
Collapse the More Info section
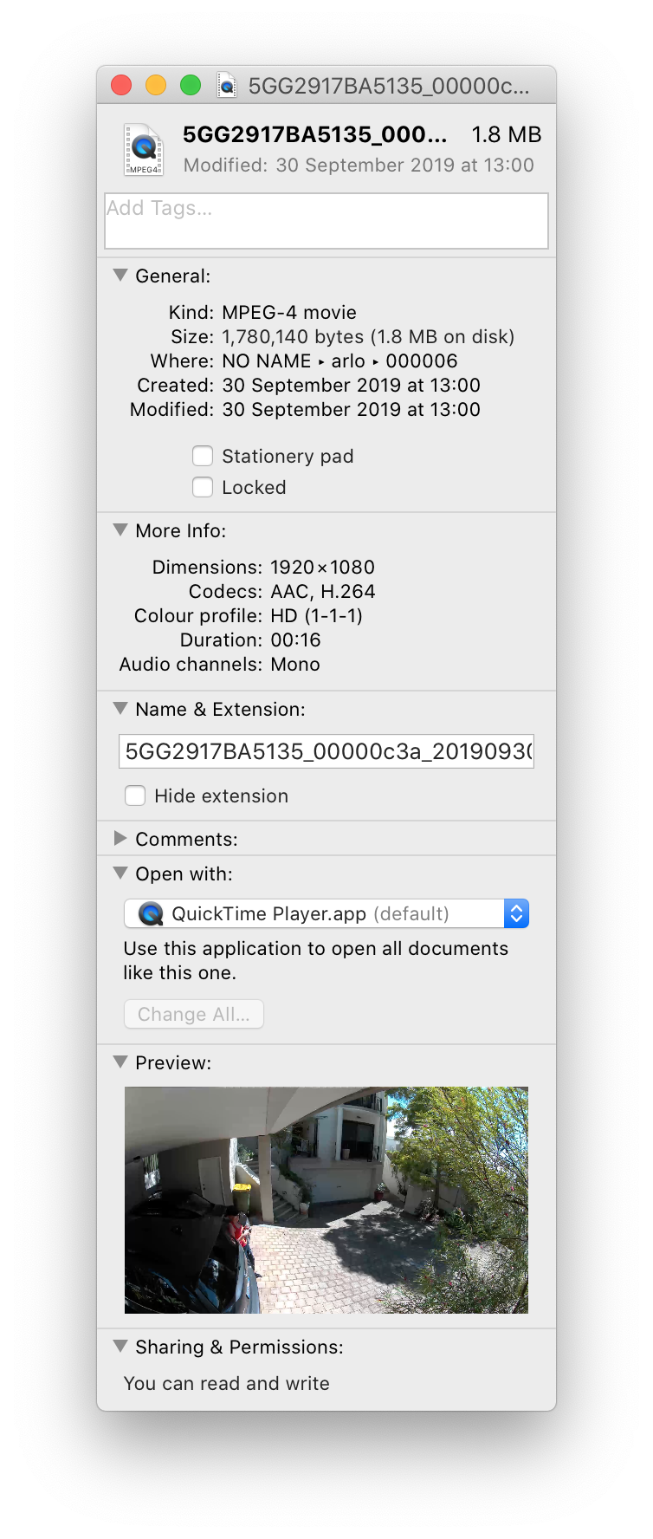(x=120, y=530)
